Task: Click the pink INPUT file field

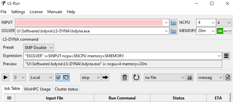Action: click(89, 23)
